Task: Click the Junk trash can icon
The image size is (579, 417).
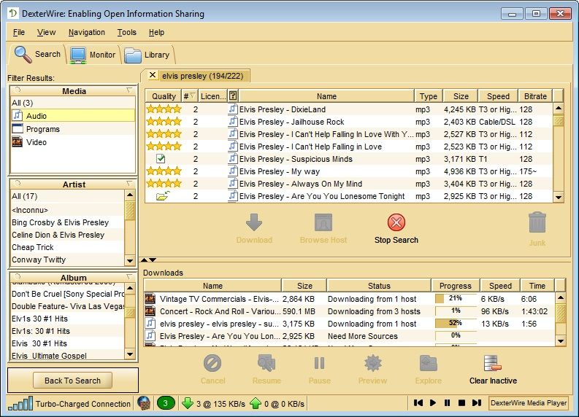Action: (x=537, y=222)
